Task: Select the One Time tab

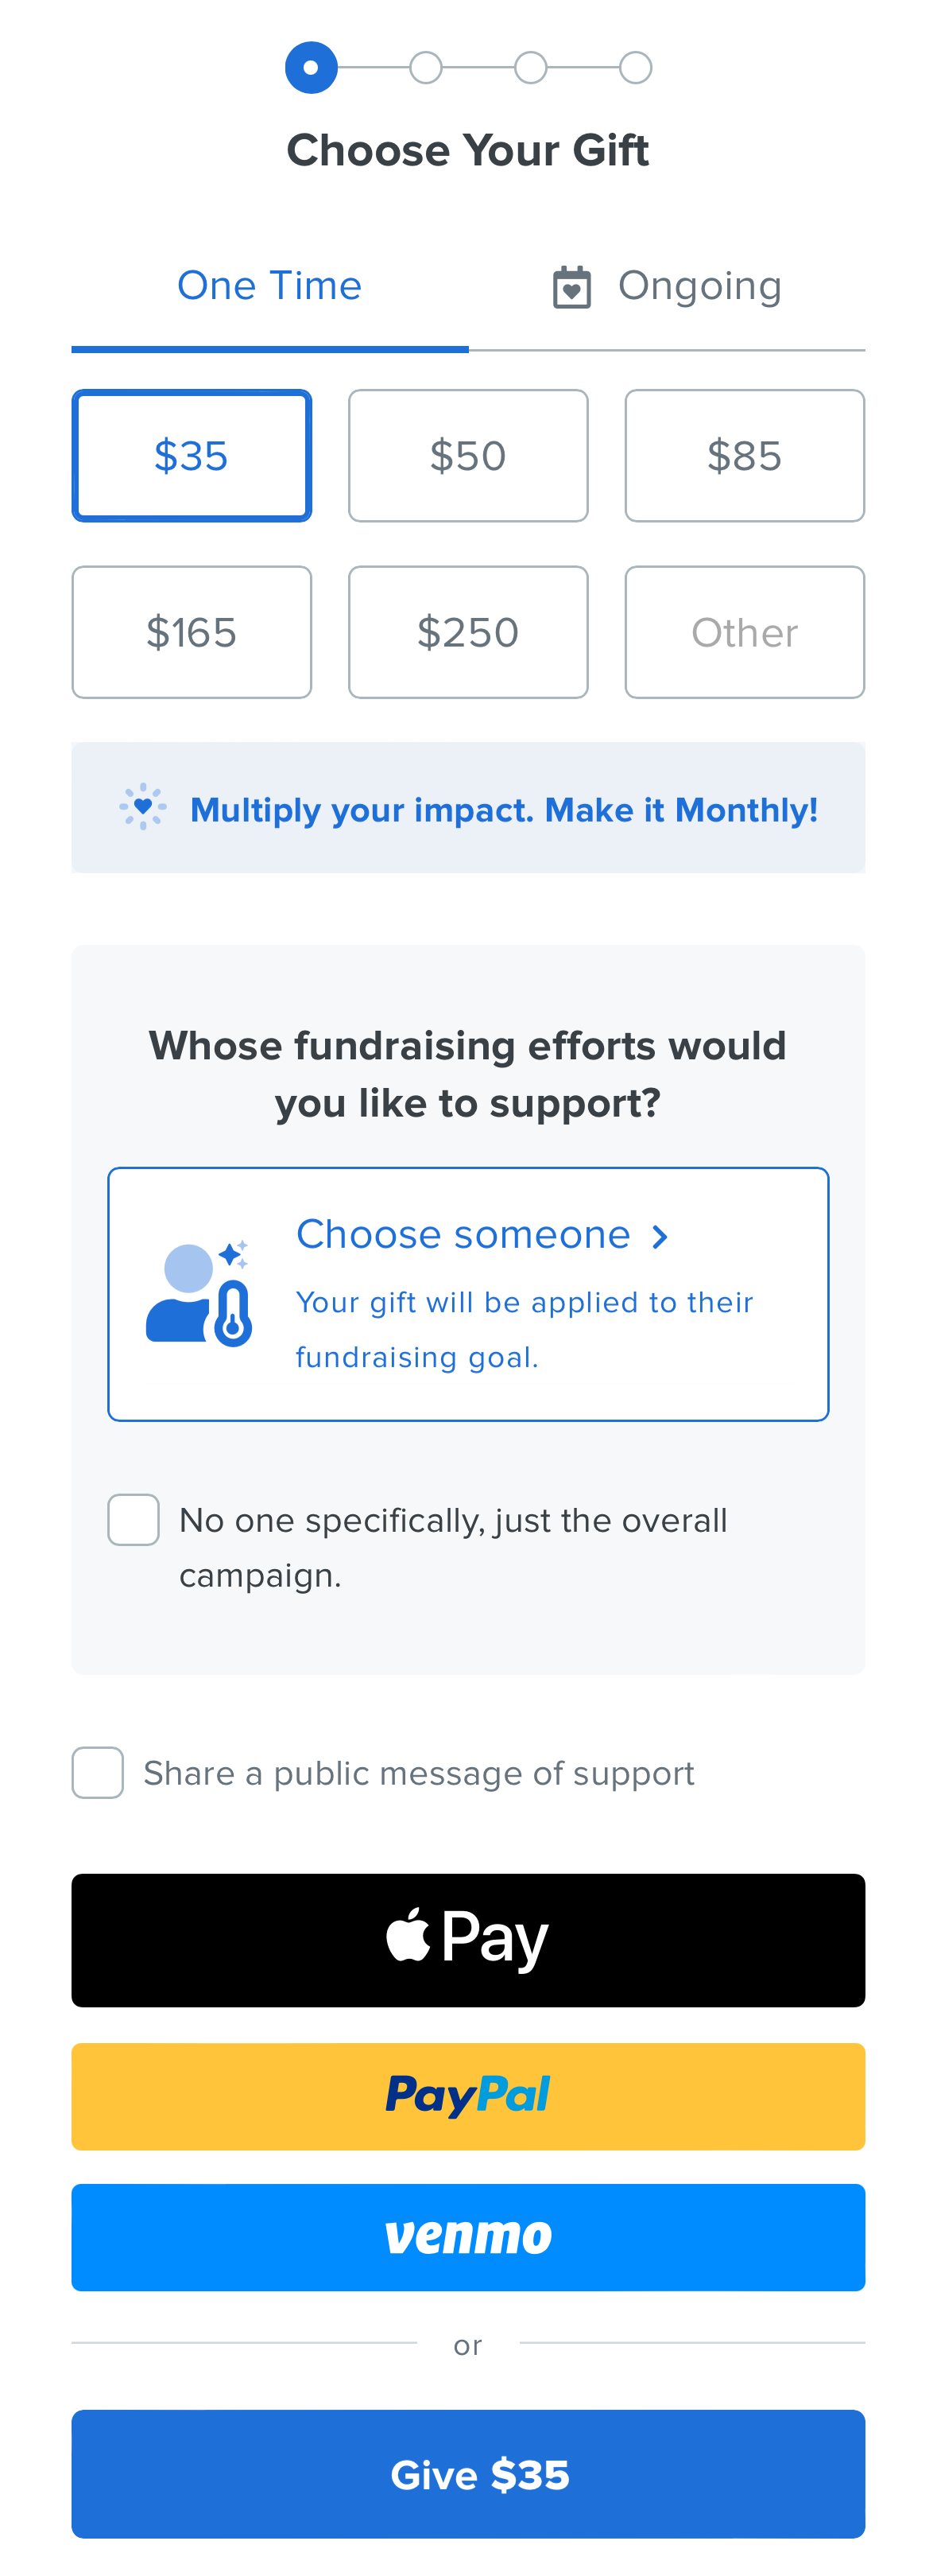Action: point(269,287)
